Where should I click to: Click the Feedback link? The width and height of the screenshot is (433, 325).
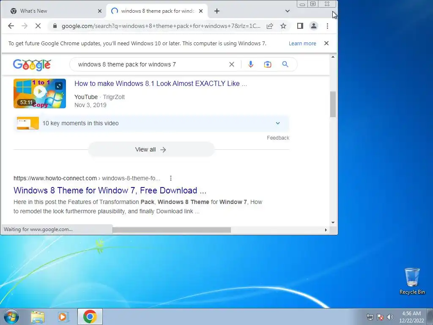point(278,138)
